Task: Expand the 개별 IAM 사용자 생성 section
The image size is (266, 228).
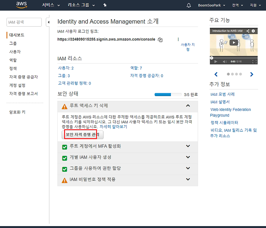Action: click(188, 157)
